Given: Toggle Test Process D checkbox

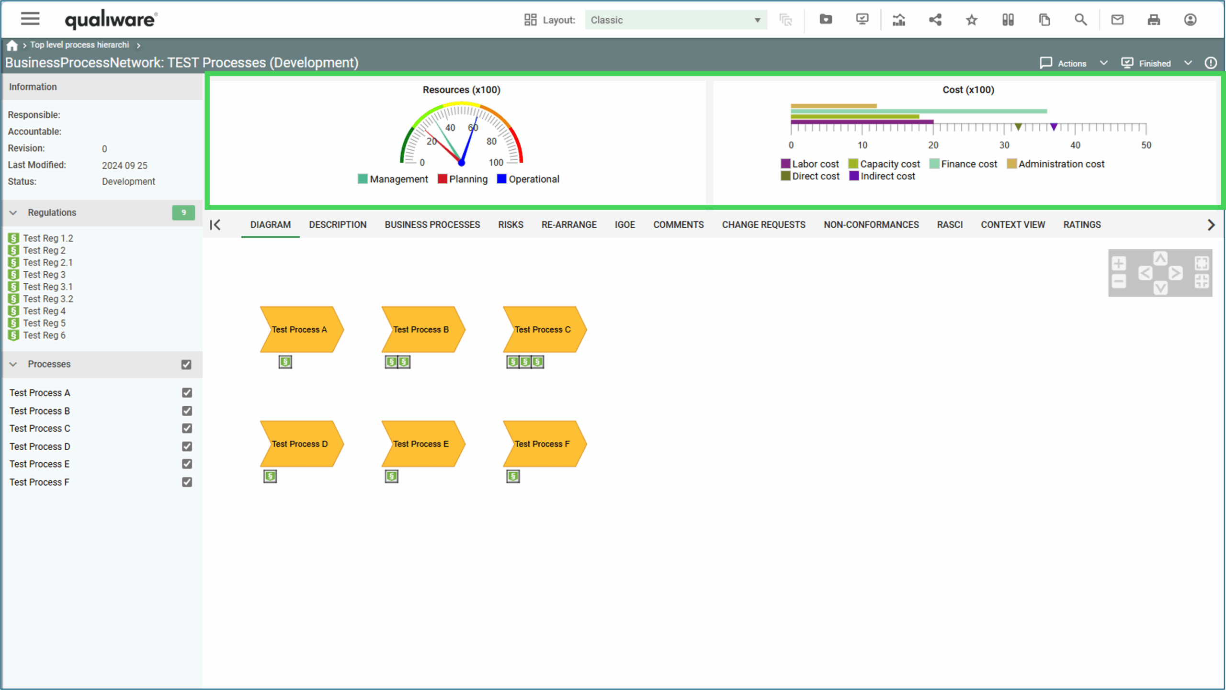Looking at the screenshot, I should point(187,446).
